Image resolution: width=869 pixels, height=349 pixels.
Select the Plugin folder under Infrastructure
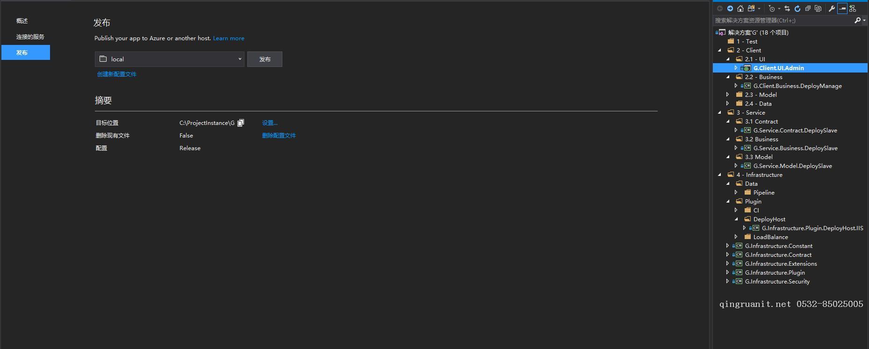(x=753, y=202)
